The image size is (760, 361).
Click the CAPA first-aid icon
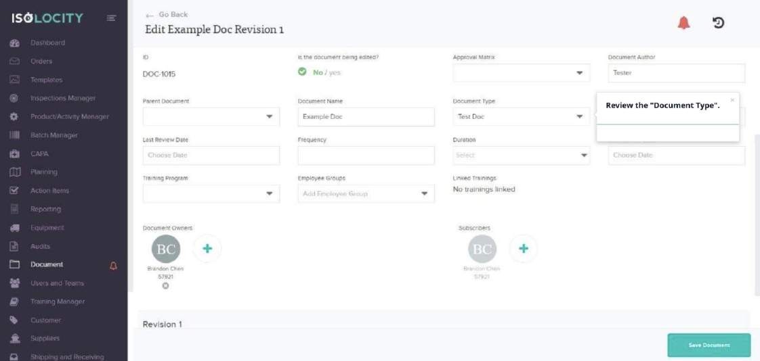(14, 154)
